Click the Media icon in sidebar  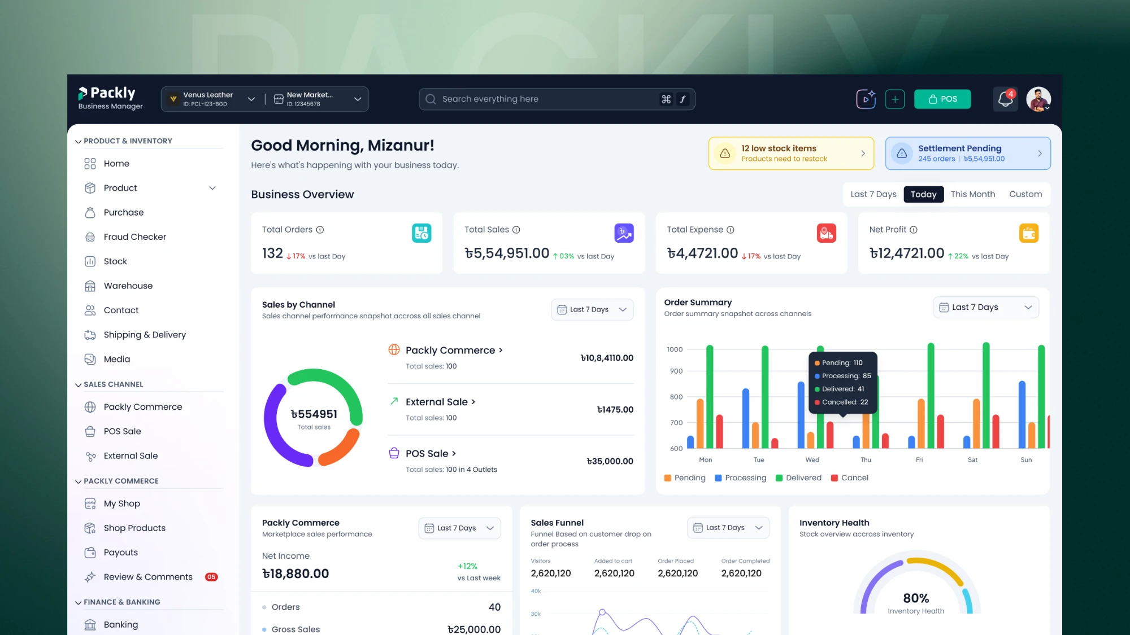[90, 359]
